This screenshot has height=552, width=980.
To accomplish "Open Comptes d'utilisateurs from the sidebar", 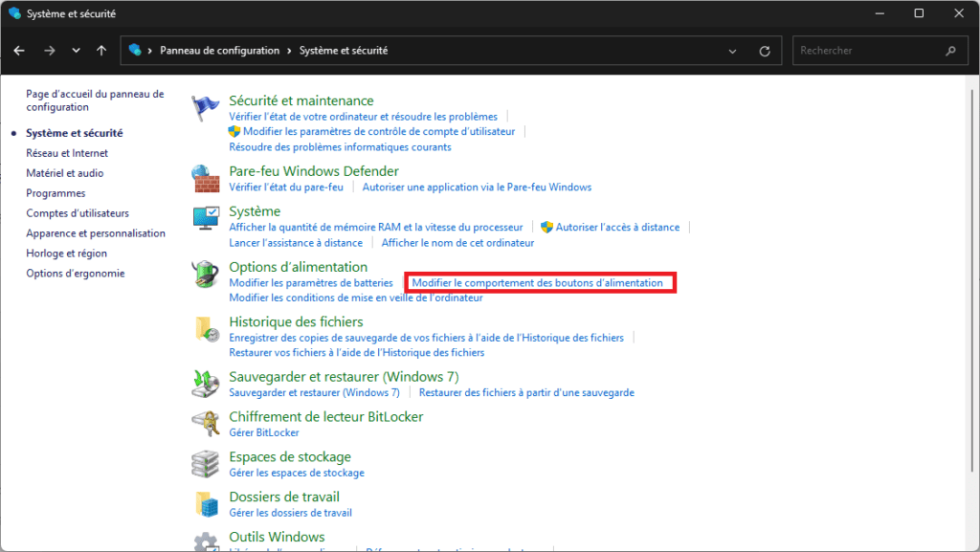I will 78,213.
